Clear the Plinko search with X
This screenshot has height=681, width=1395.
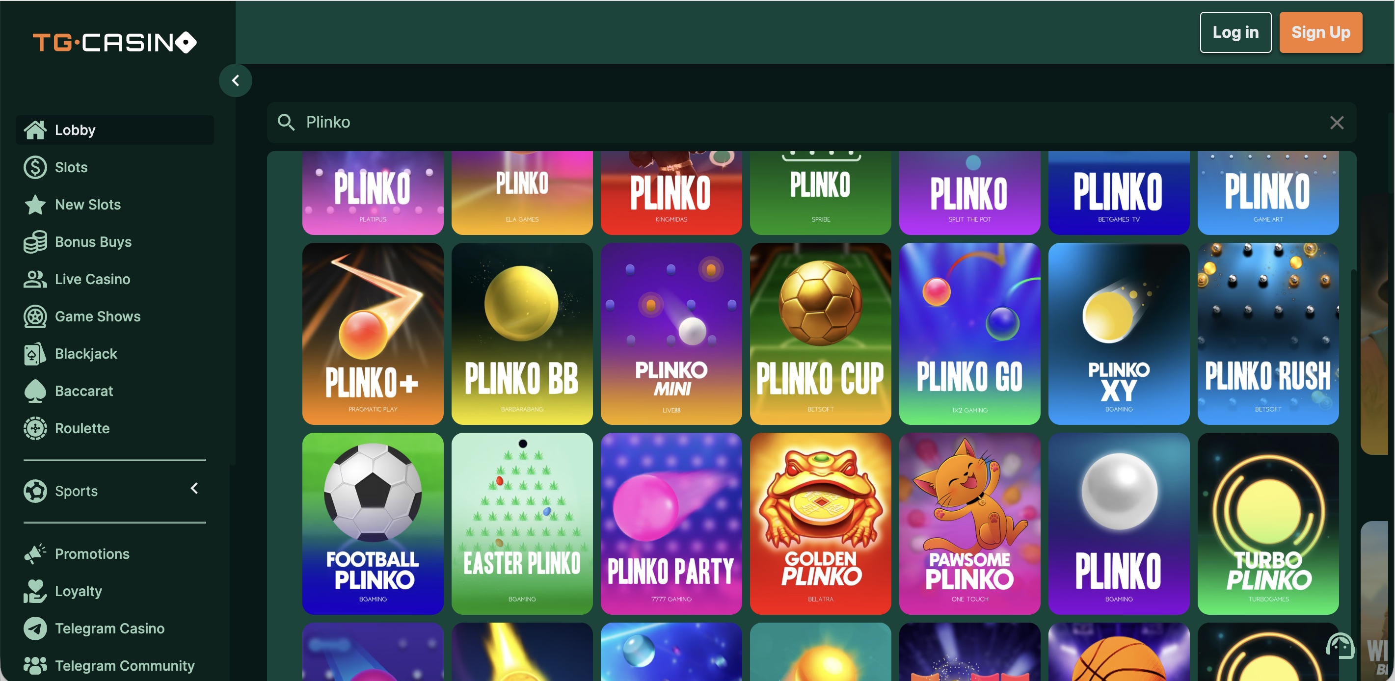(1337, 123)
